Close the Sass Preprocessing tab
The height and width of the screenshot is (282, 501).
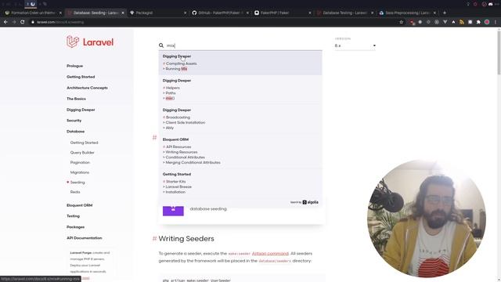tap(434, 13)
